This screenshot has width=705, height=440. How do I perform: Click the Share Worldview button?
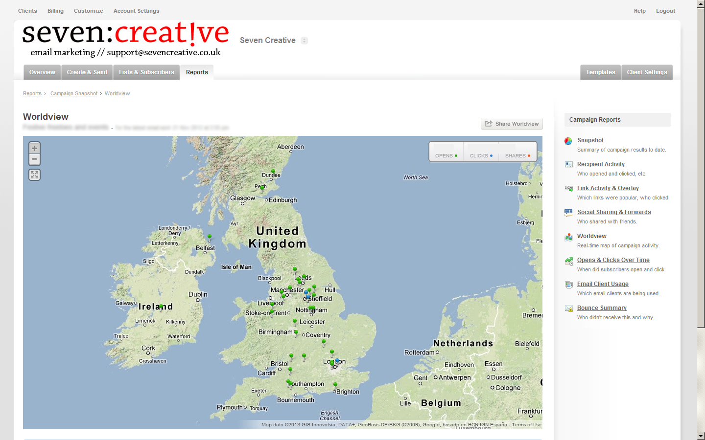pyautogui.click(x=512, y=124)
